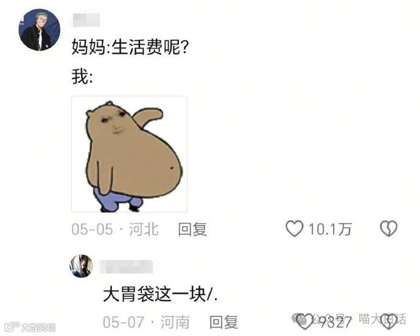Tap the 10.1万 like count
420x336 pixels.
(x=330, y=229)
